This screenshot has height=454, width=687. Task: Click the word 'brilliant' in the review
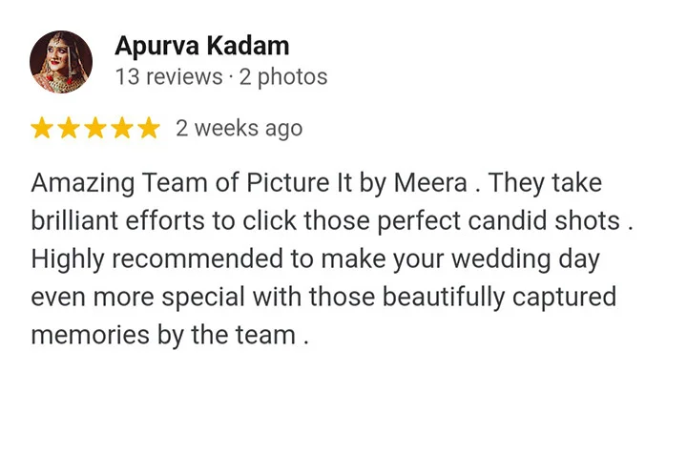[x=74, y=221]
